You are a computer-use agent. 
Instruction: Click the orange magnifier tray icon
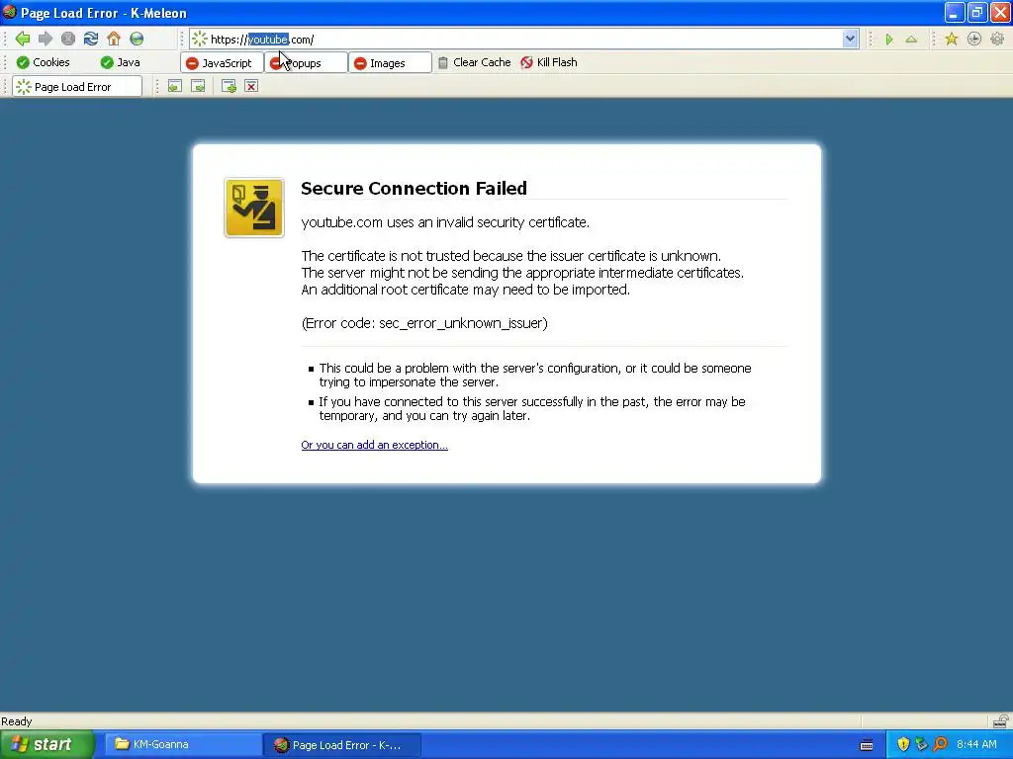[x=940, y=744]
